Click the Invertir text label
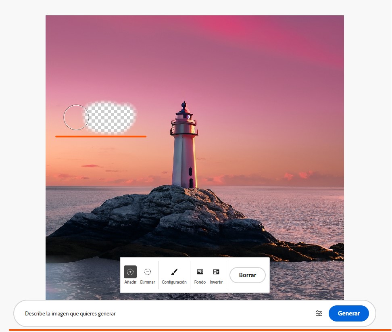The image size is (392, 332). coord(216,282)
